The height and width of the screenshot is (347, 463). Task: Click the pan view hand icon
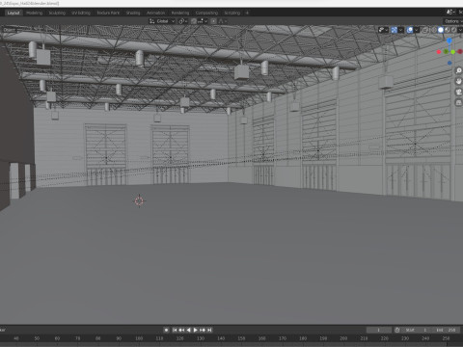(458, 81)
